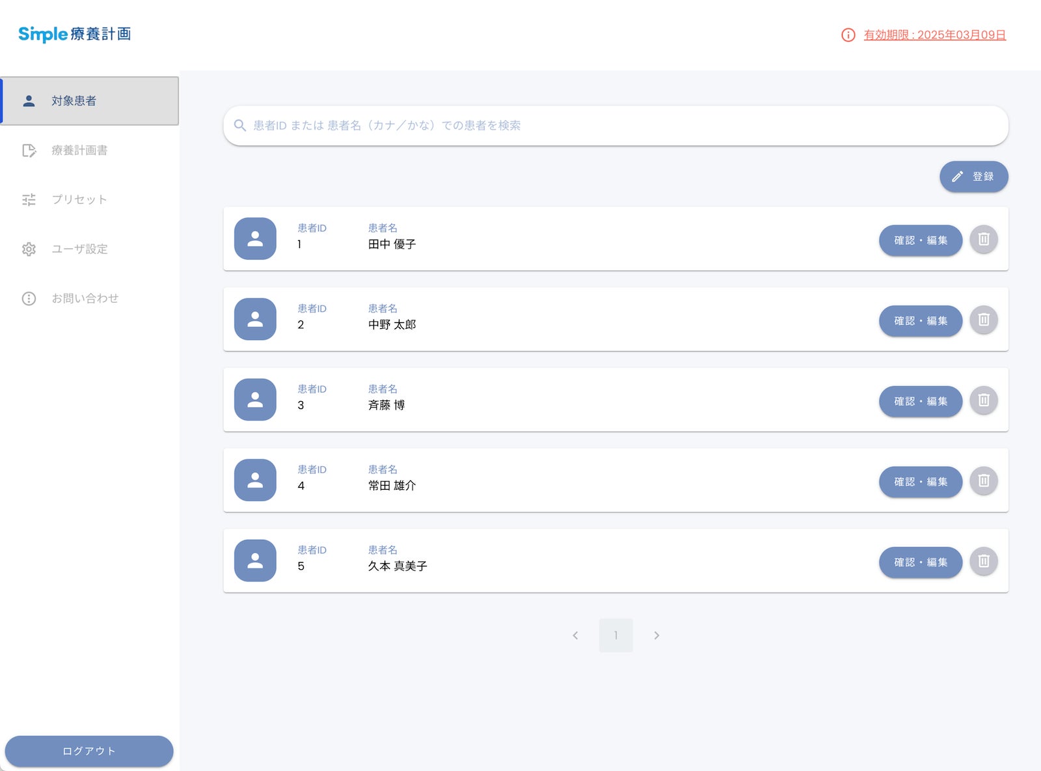Open the 有効期限 expiry date link

(x=934, y=35)
